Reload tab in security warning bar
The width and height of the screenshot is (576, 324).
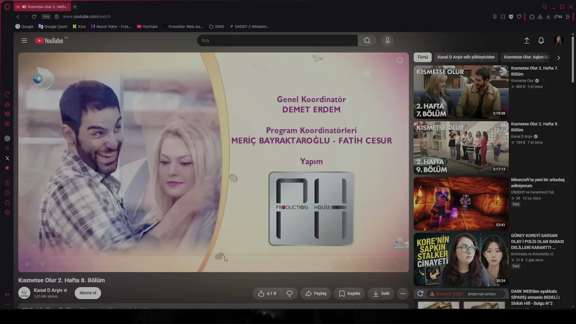coord(420,294)
